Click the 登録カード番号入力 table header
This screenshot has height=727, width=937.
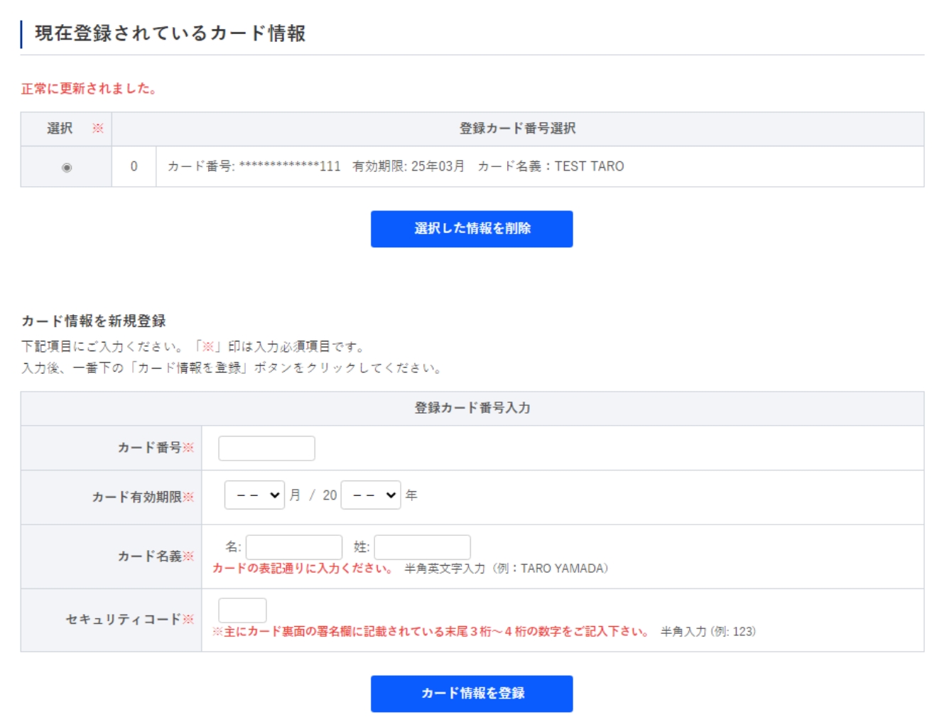tap(472, 408)
